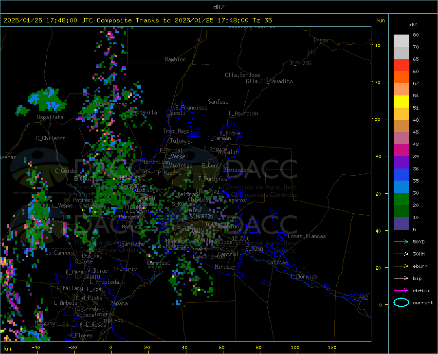Screen dimensions: 438x354
Task: Click the Villavicencio place label
Action: (x=108, y=104)
